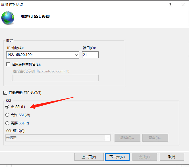The height and width of the screenshot is (167, 189).
Task: Click the virtual host example label ftp.contoso.com
Action: [x=41, y=71]
